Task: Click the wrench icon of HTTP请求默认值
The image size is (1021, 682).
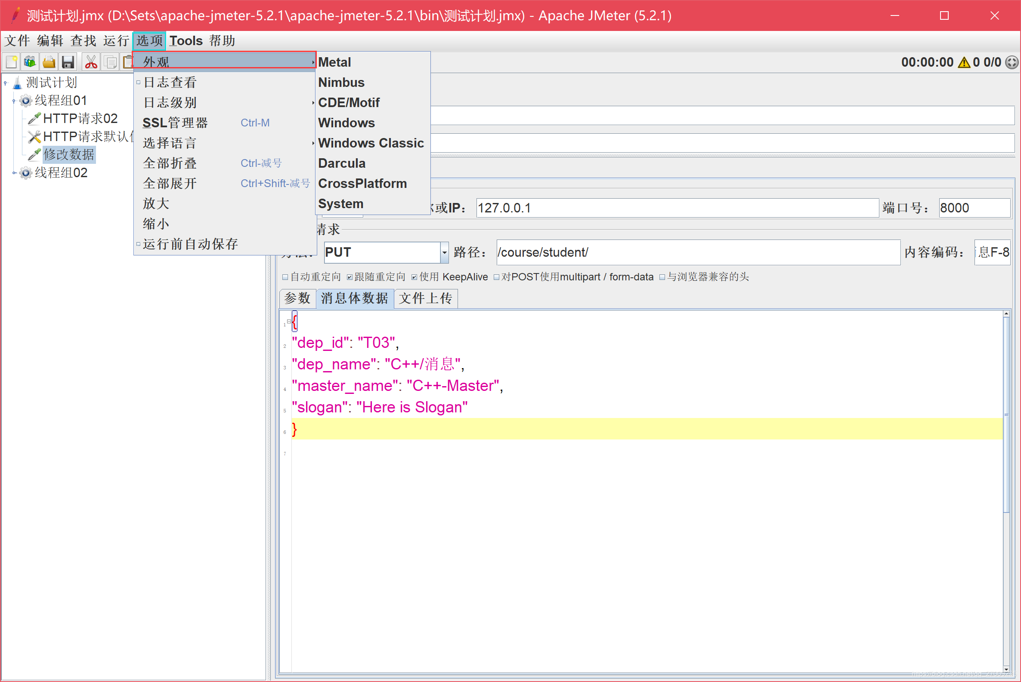Action: click(34, 137)
